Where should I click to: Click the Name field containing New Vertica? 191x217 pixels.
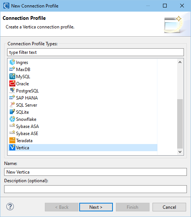pyautogui.click(x=95, y=172)
